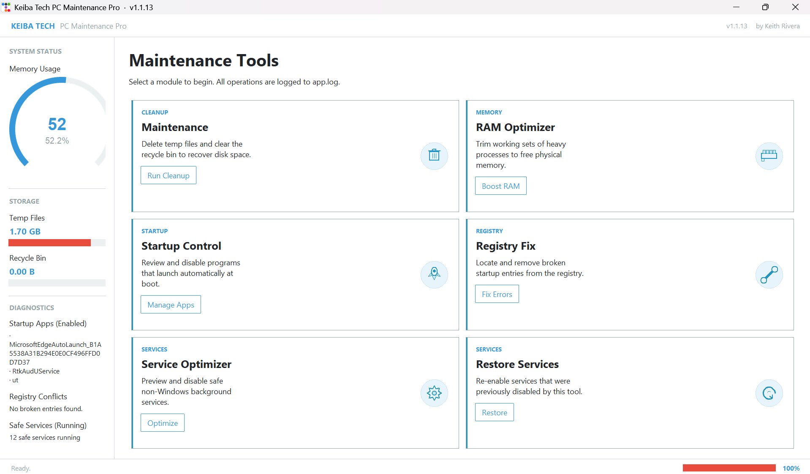Click Restore to re-enable disabled services

point(494,412)
